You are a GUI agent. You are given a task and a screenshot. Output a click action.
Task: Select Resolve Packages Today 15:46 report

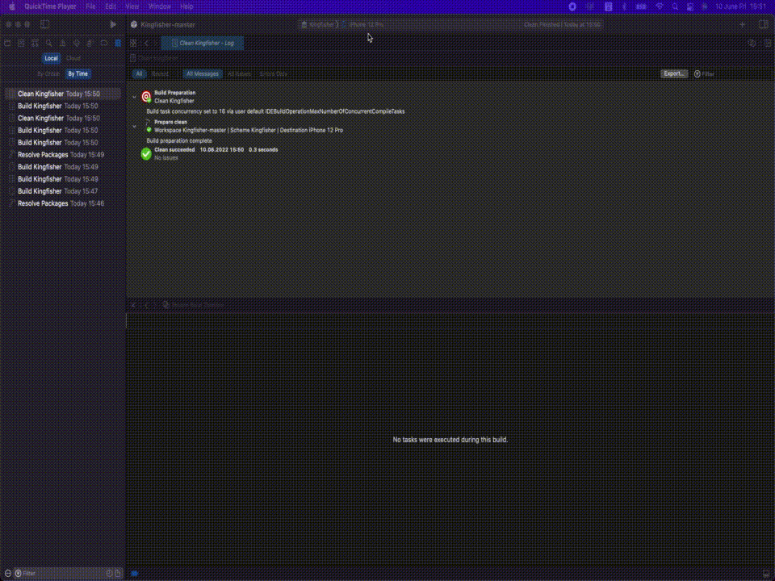tap(63, 203)
